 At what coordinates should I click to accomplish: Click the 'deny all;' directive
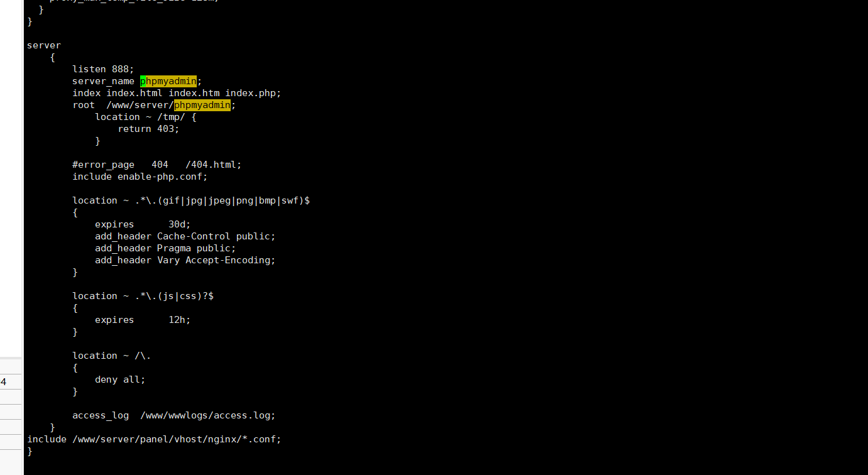pos(120,379)
